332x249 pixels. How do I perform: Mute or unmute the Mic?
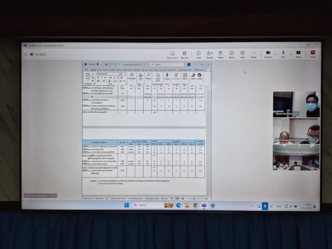pos(283,53)
